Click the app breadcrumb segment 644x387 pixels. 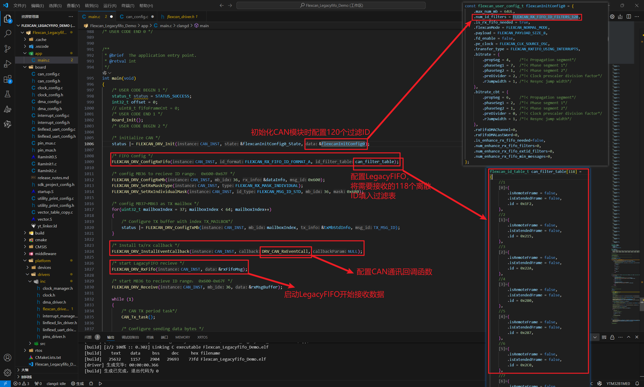(144, 25)
